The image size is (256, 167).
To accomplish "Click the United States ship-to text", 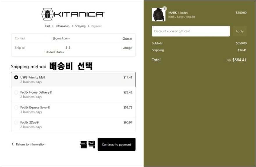I will coord(55,52).
